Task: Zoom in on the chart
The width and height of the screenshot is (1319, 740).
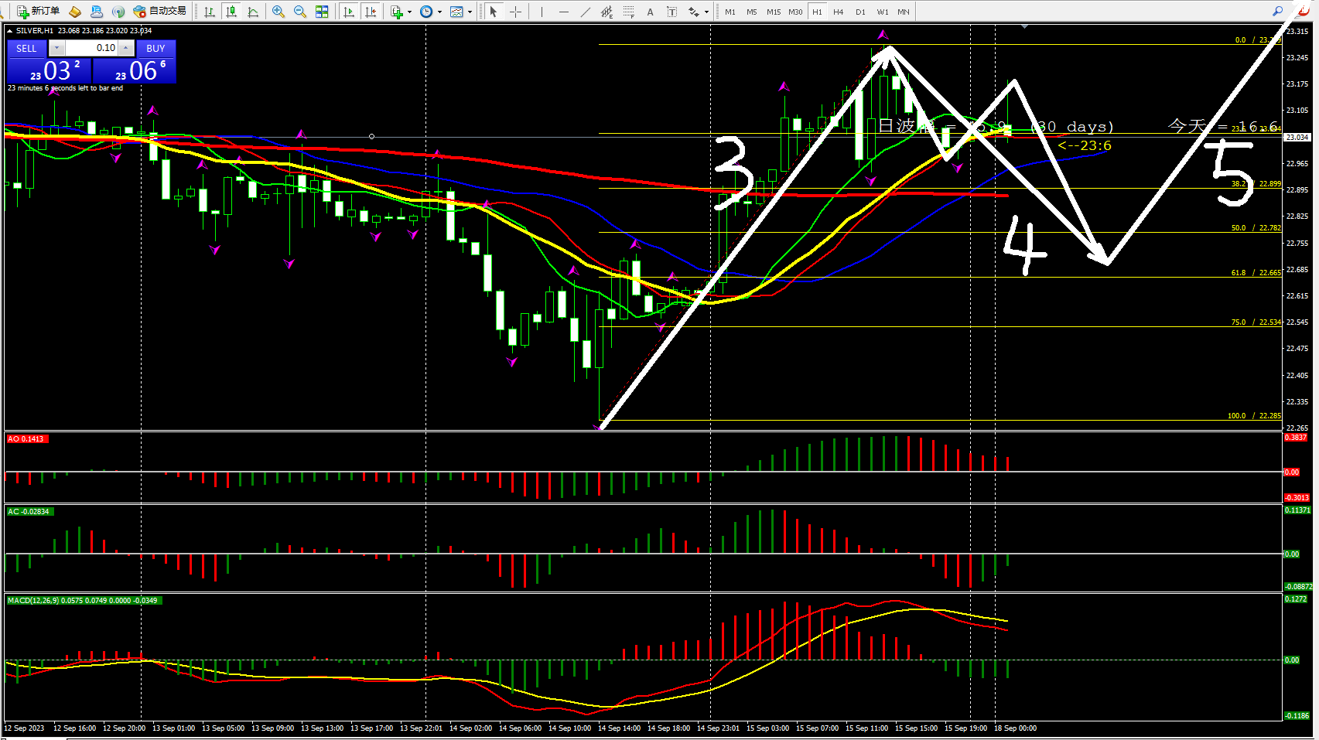Action: pos(278,12)
